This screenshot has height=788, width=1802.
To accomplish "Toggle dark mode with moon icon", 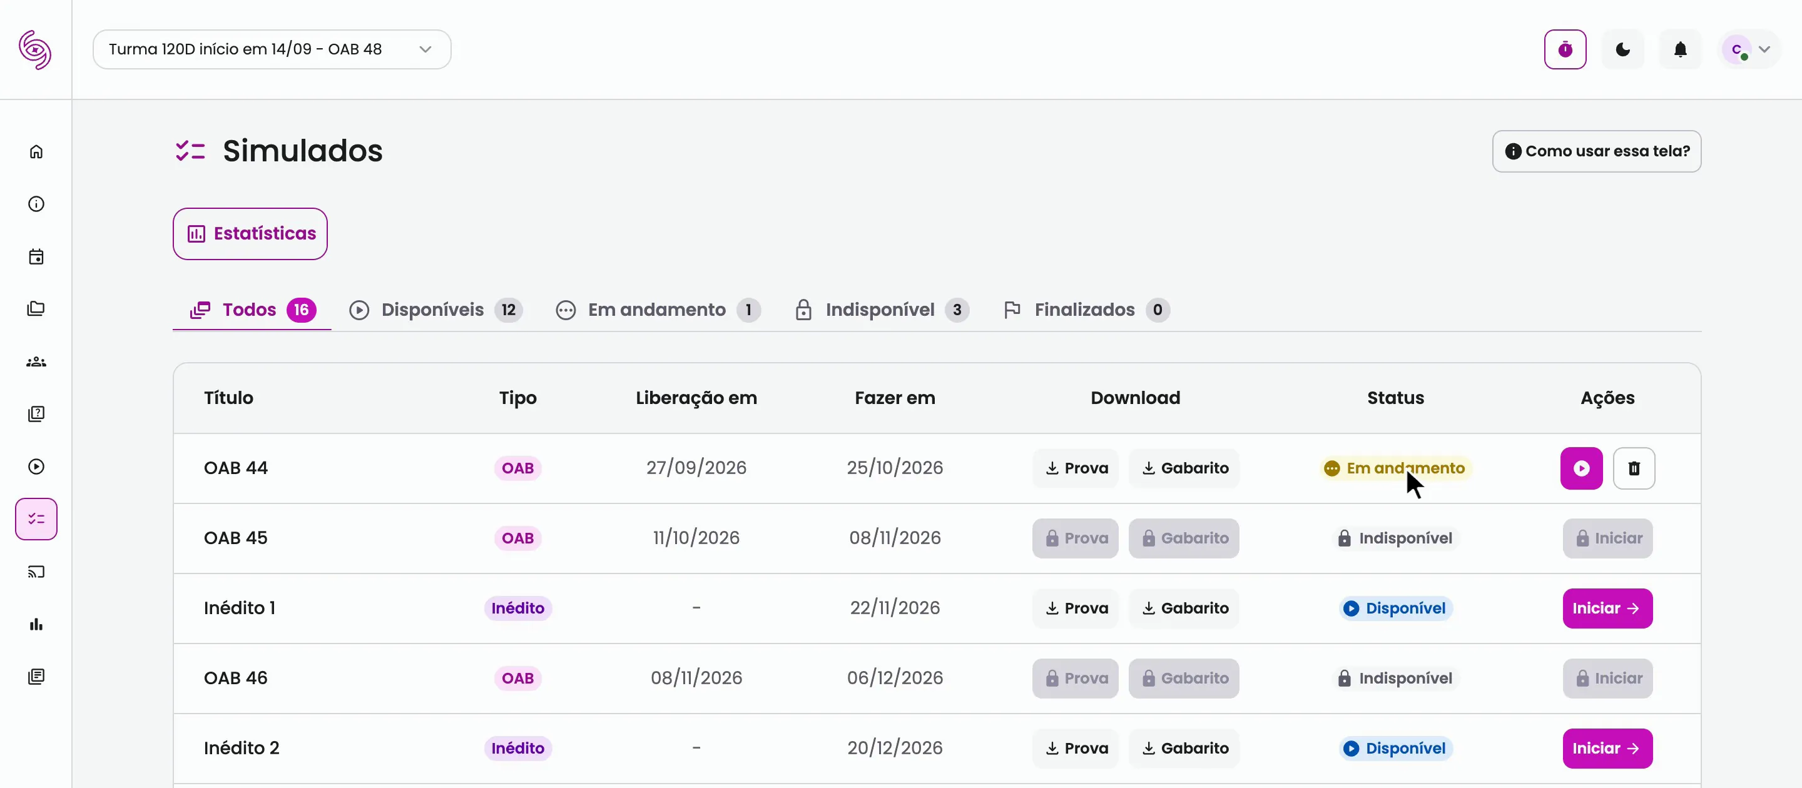I will (x=1623, y=49).
